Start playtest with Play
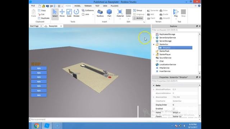Image resolution: width=230 pixels, height=129 pixels. [x=176, y=13]
